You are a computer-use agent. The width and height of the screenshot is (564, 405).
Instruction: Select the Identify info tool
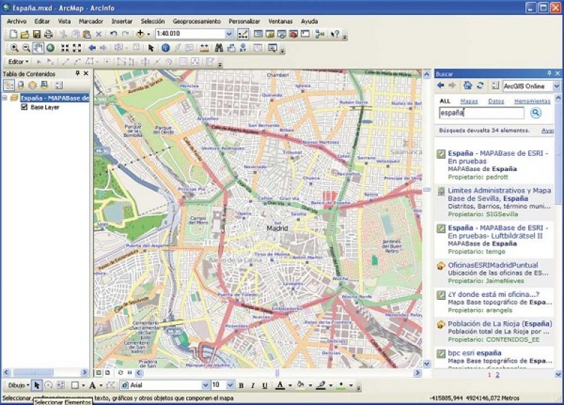pos(165,48)
